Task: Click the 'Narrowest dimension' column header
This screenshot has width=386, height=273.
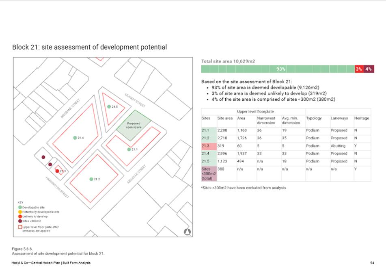Action: [x=266, y=121]
